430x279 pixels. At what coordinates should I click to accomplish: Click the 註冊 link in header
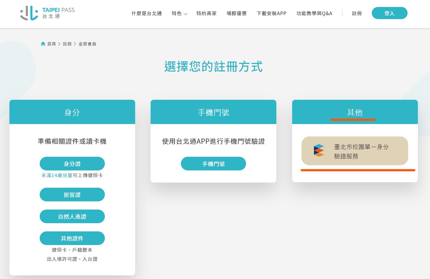pos(357,13)
